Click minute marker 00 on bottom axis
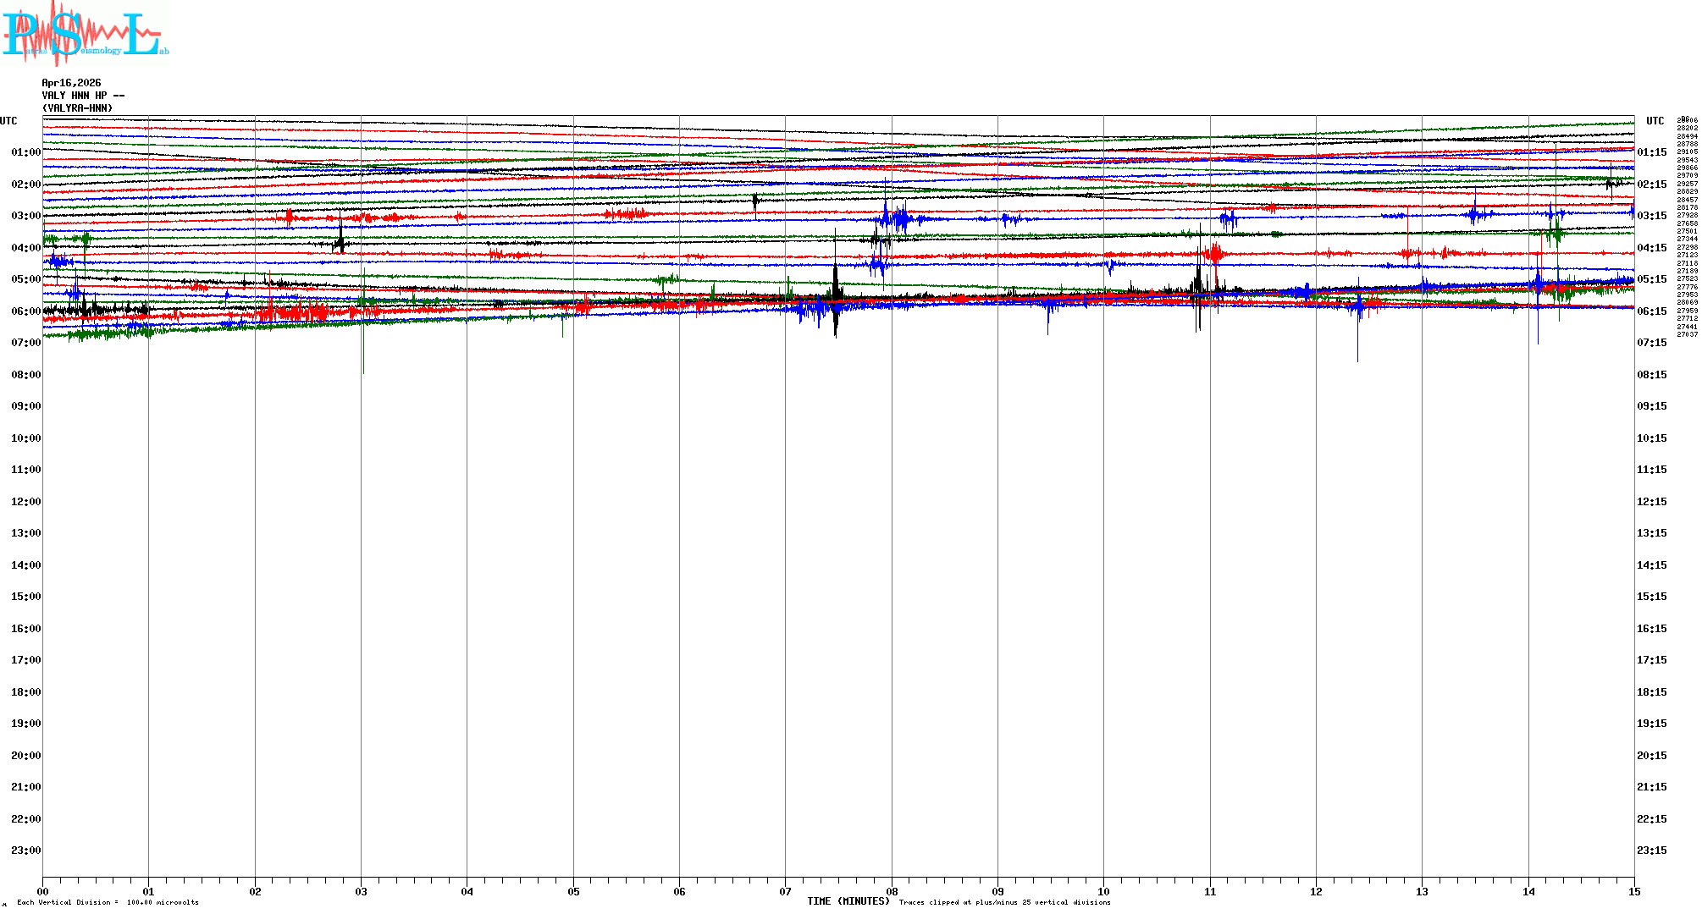Viewport: 1702px width, 914px height. pyautogui.click(x=43, y=891)
